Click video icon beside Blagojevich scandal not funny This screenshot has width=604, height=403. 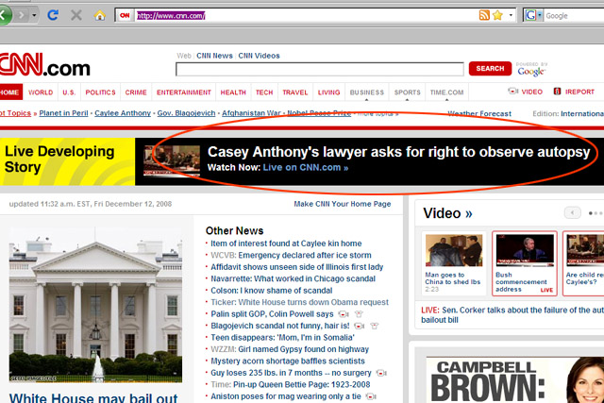click(359, 326)
